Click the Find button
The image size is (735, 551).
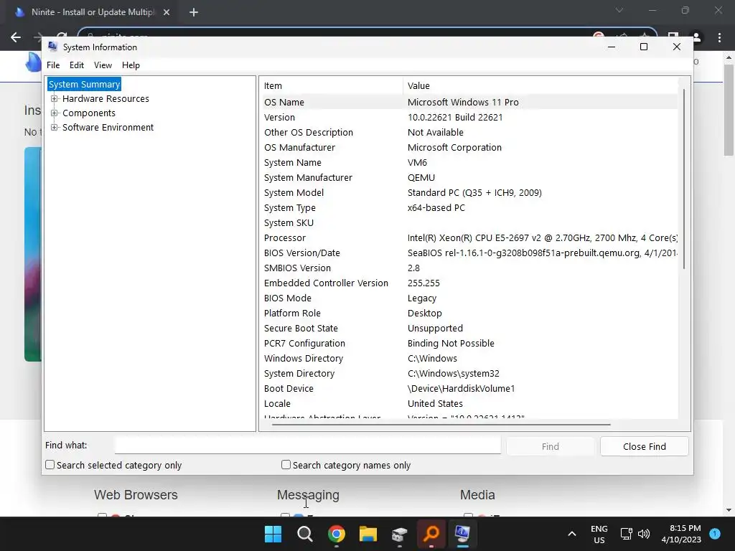(x=551, y=446)
